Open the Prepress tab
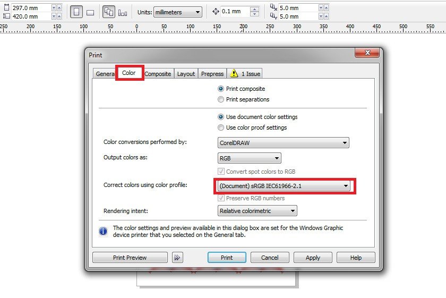This screenshot has height=298, width=446. 212,74
